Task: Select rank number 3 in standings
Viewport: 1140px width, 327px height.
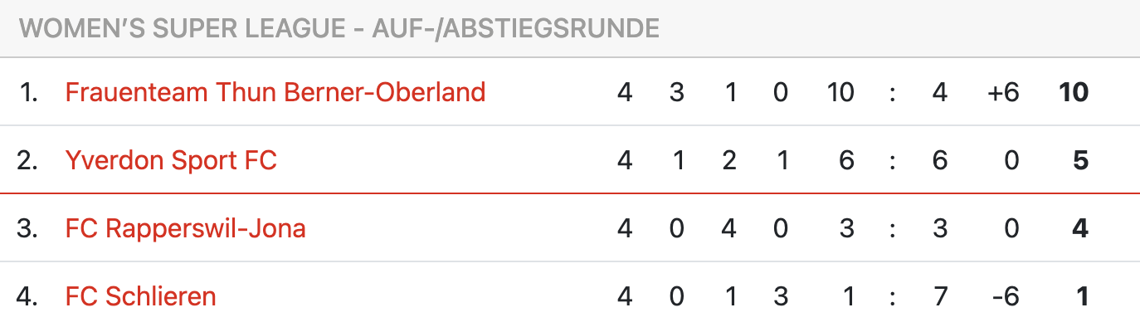Action: tap(28, 227)
